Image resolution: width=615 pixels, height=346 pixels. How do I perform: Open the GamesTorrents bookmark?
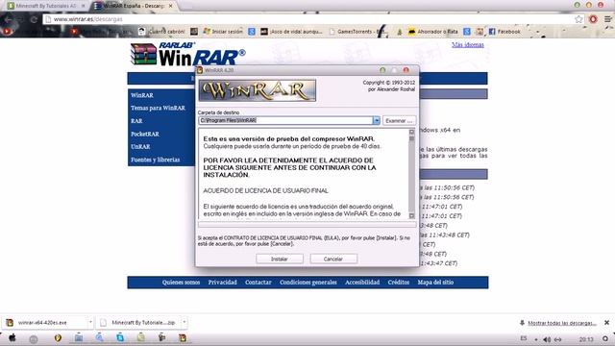tap(358, 32)
